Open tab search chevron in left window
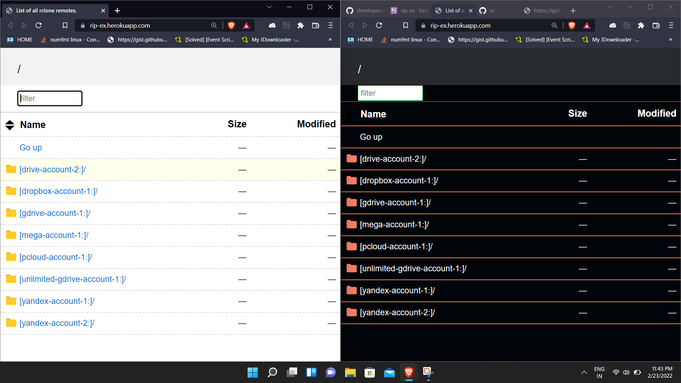The height and width of the screenshot is (383, 681). point(269,7)
